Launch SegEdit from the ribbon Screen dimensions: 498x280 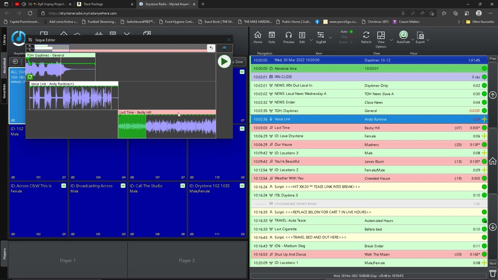click(x=321, y=38)
